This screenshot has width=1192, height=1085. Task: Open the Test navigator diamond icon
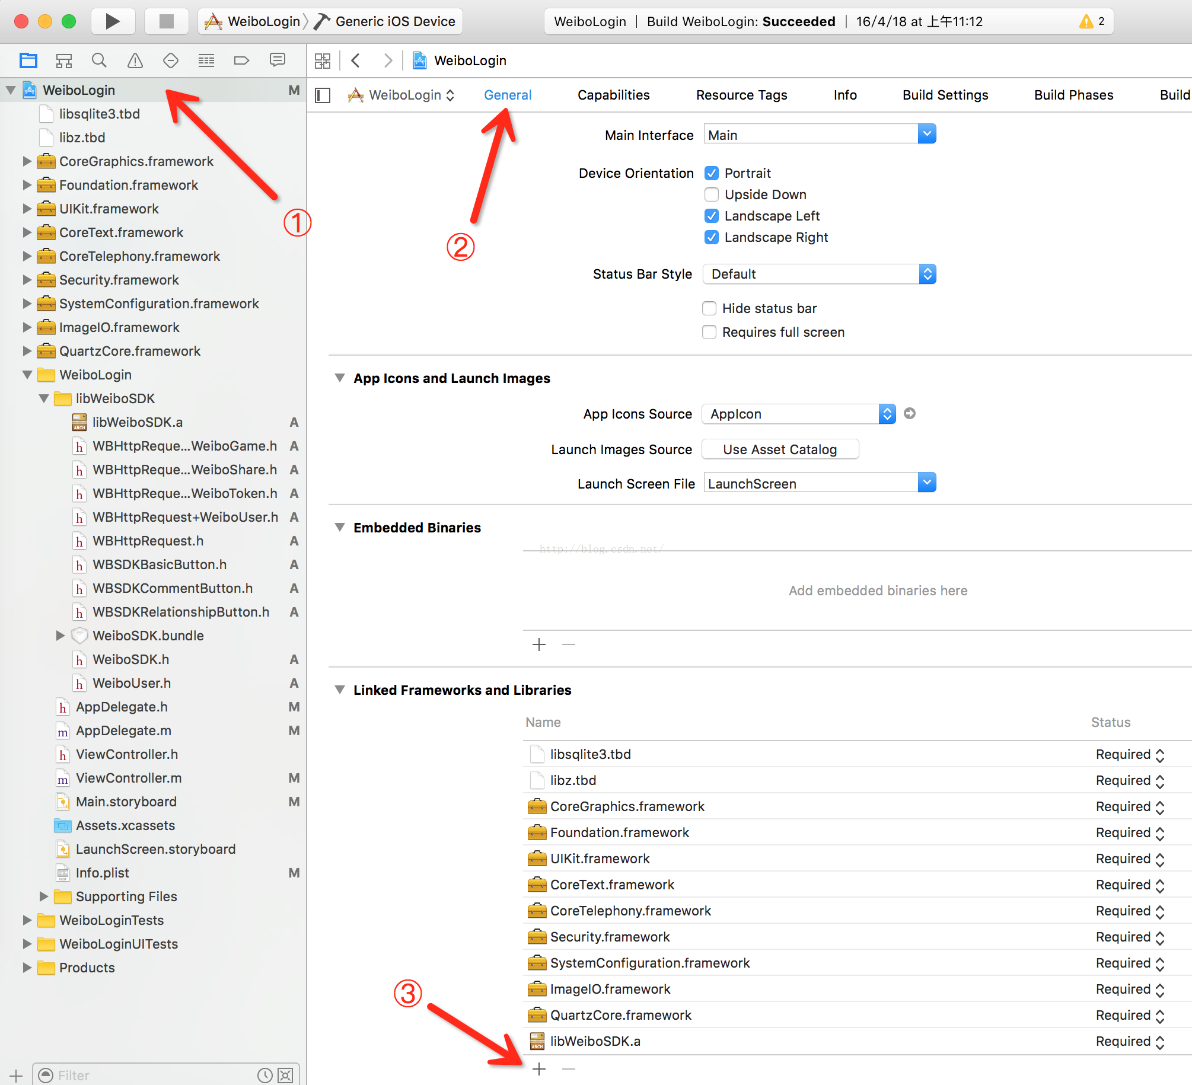[171, 60]
